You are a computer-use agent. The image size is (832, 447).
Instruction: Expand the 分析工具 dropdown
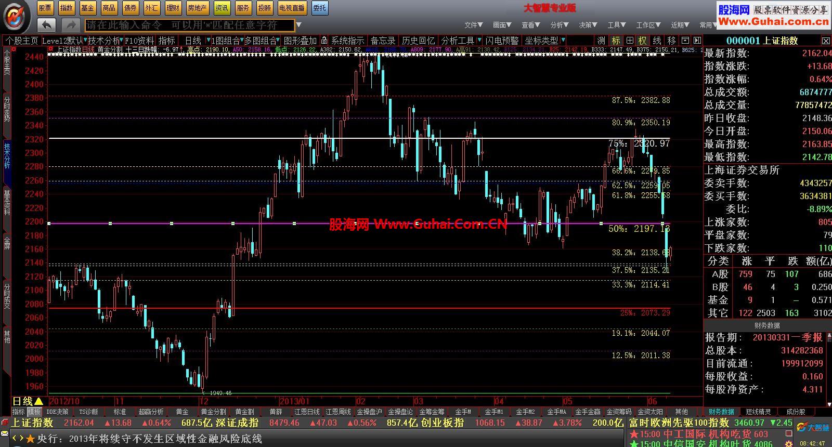pos(478,40)
